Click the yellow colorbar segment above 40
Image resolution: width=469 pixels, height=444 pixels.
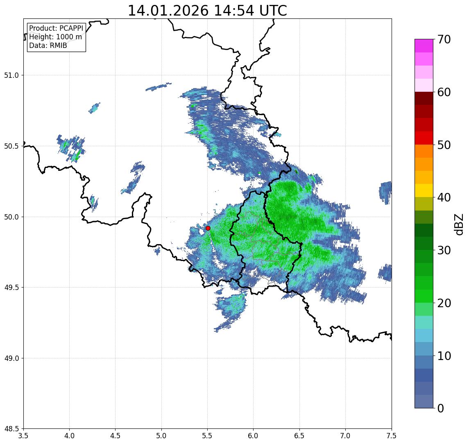[x=424, y=190]
